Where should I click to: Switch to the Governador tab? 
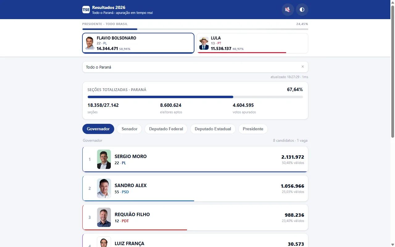pyautogui.click(x=98, y=129)
